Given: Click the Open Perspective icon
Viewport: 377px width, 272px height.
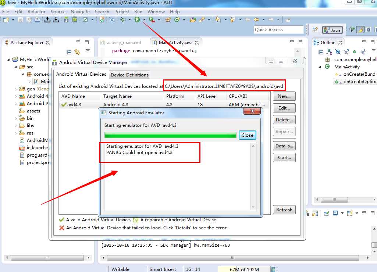Looking at the screenshot, I should click(315, 30).
